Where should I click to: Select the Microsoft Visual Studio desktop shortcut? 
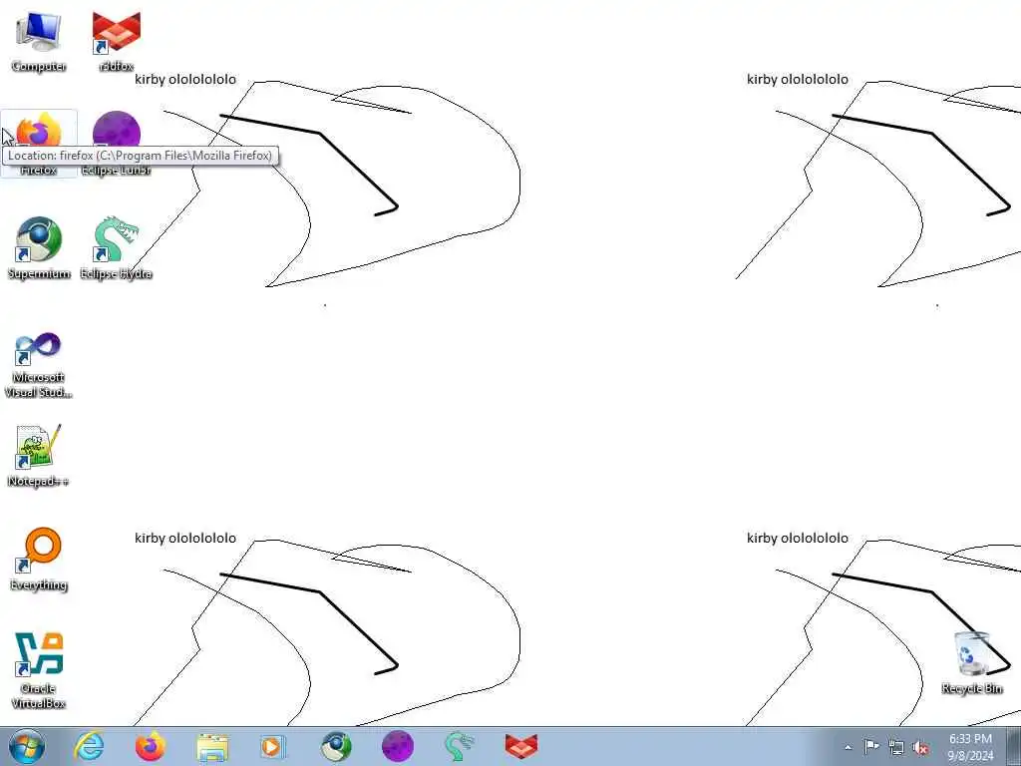(39, 365)
